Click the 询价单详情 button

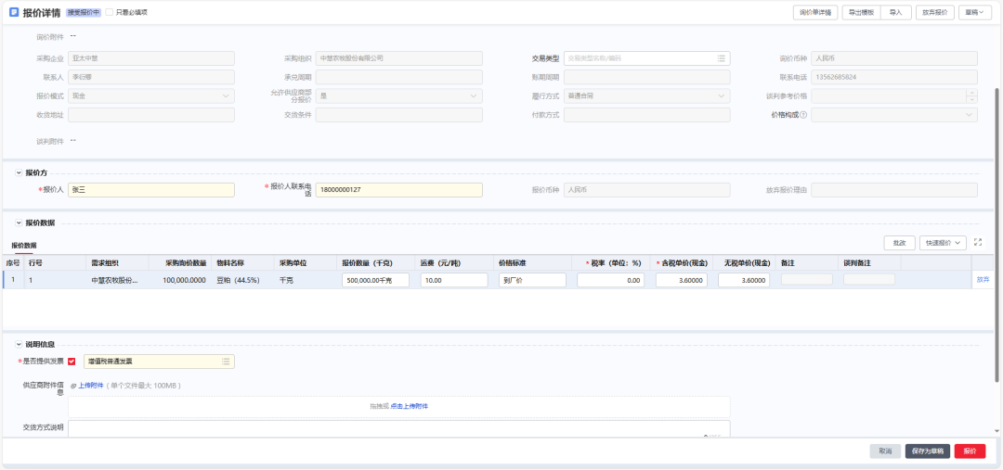pos(815,12)
